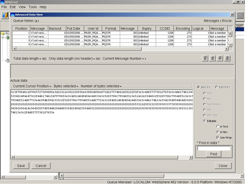Click the gray square toolbar icon in WMQTool
The width and height of the screenshot is (245, 184).
coord(240,15)
